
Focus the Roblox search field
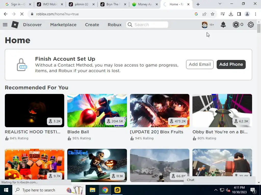pyautogui.click(x=147, y=25)
